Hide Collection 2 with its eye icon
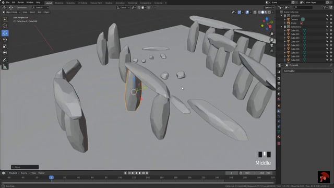This screenshot has width=334, height=188. coord(331,27)
